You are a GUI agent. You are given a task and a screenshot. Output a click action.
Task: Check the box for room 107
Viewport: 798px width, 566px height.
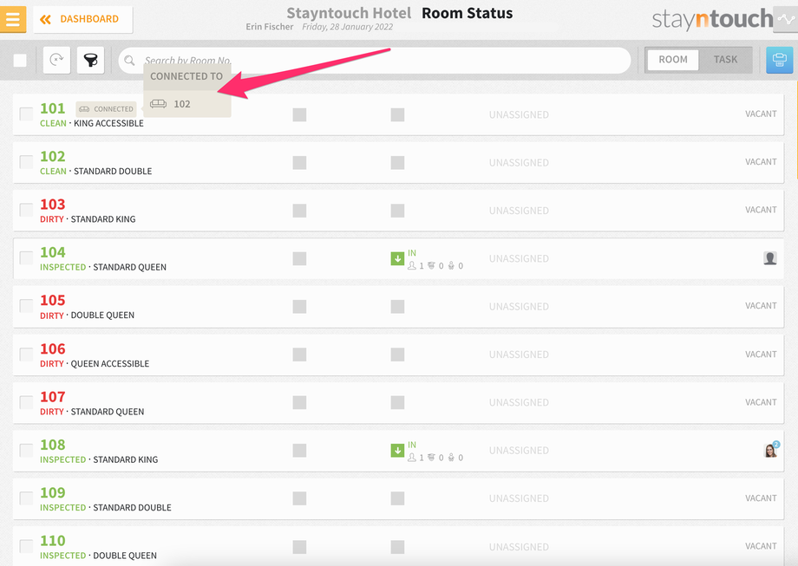coord(26,402)
